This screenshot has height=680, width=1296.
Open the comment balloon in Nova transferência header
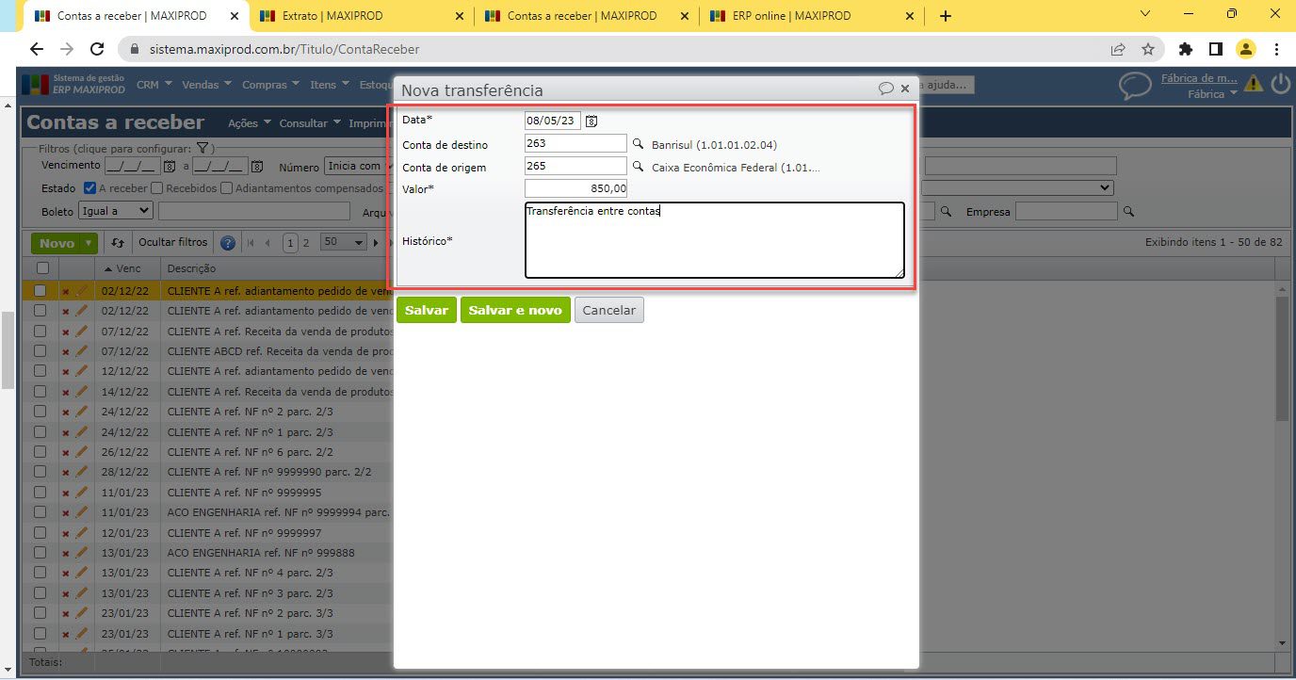click(x=885, y=89)
